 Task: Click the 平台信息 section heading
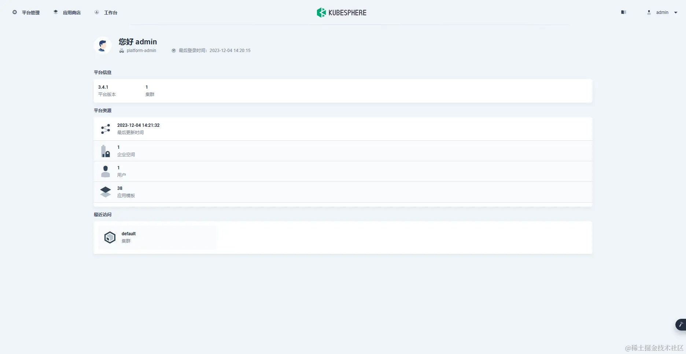click(103, 73)
